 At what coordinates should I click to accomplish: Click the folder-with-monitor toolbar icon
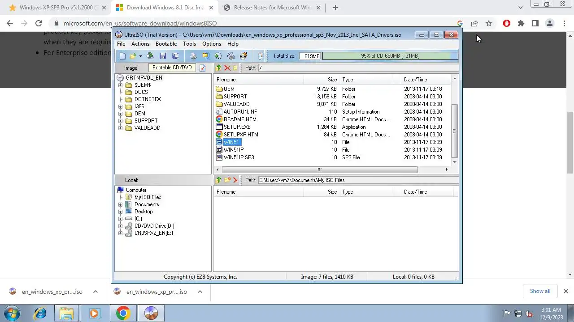(x=206, y=56)
